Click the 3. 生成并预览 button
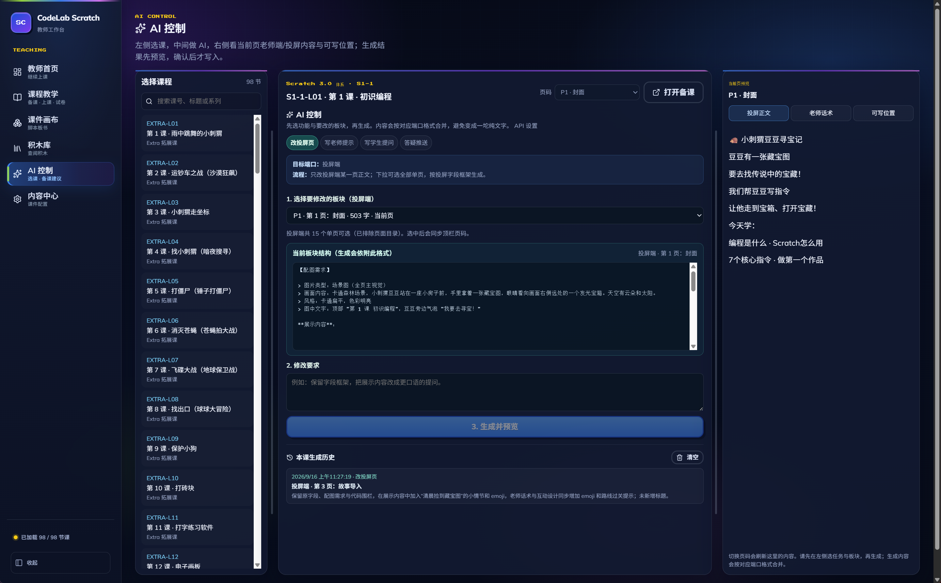 pos(495,427)
